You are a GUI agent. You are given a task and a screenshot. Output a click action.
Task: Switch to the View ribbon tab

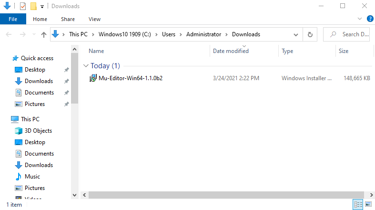[94, 19]
